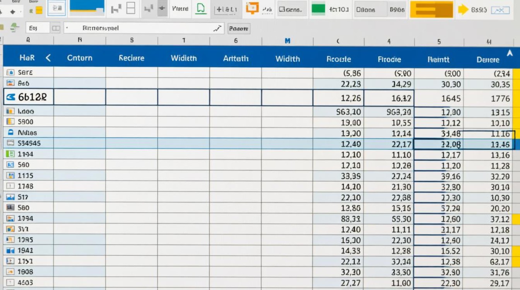Select column letter T header
Image resolution: width=520 pixels, height=290 pixels.
click(184, 40)
